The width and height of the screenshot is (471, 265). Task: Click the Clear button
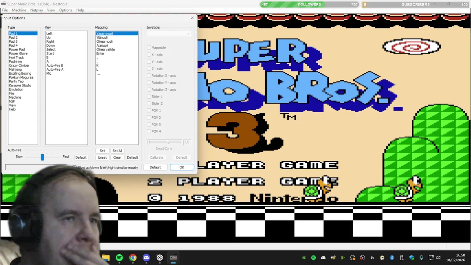pyautogui.click(x=117, y=158)
